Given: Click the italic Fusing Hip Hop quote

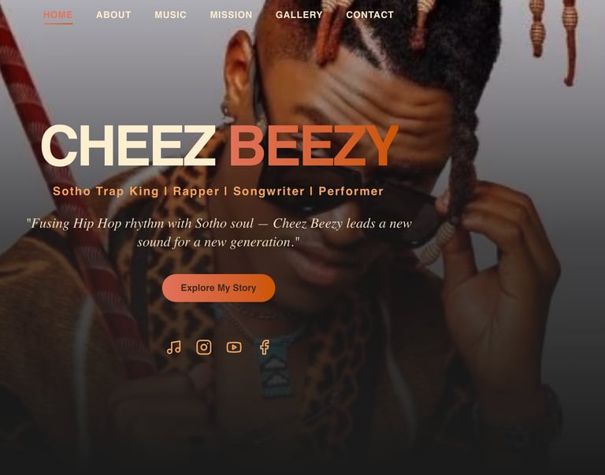Looking at the screenshot, I should coord(219,232).
